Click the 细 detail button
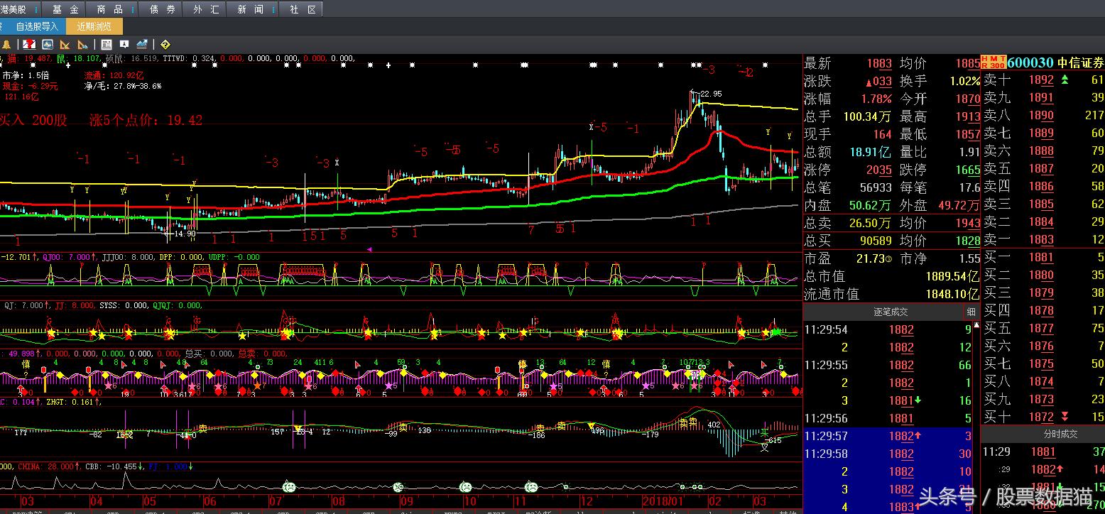Screen dimensions: 1105x514 tap(971, 312)
